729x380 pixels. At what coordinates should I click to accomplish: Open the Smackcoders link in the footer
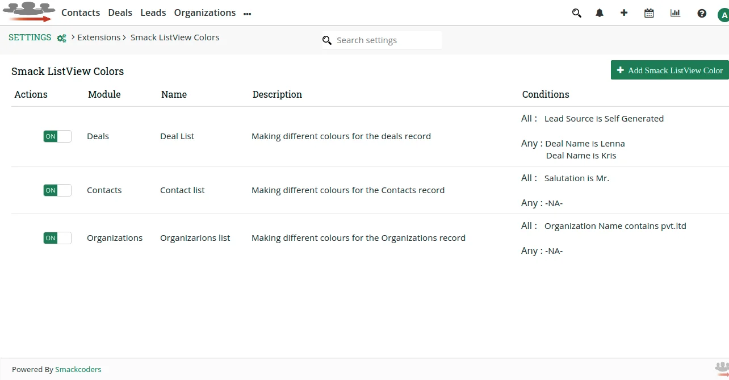point(78,369)
